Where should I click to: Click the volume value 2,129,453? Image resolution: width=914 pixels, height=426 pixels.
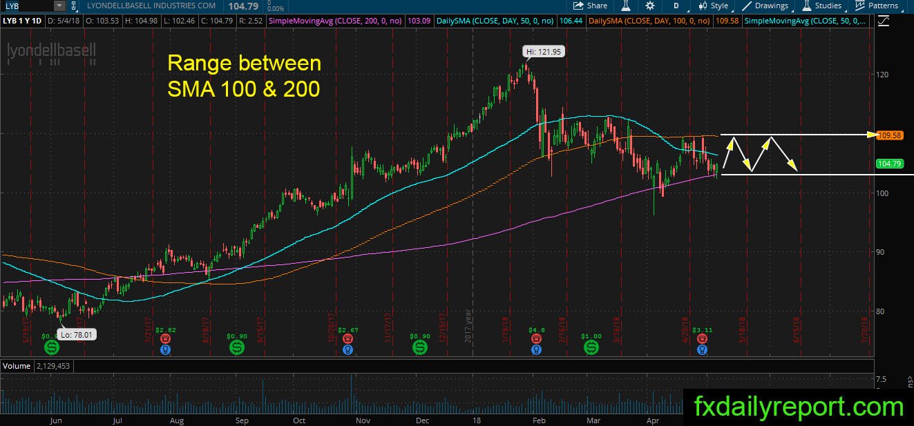tap(52, 365)
